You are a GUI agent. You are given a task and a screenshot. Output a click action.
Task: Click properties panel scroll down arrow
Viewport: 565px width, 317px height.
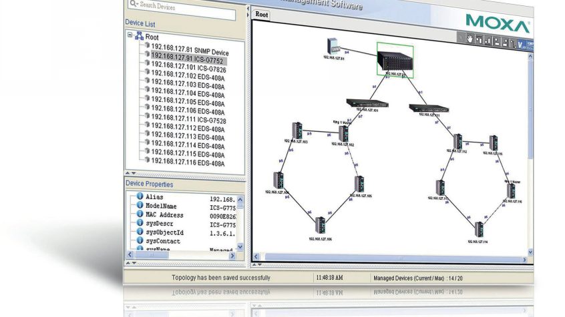[240, 247]
